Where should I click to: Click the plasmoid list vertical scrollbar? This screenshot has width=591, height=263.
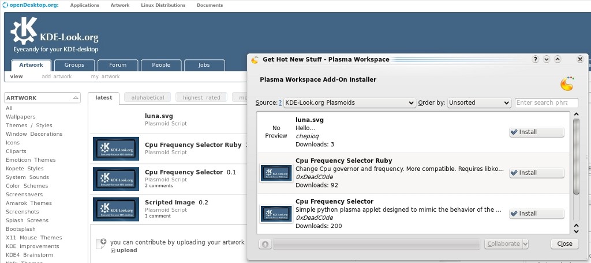[x=575, y=155]
